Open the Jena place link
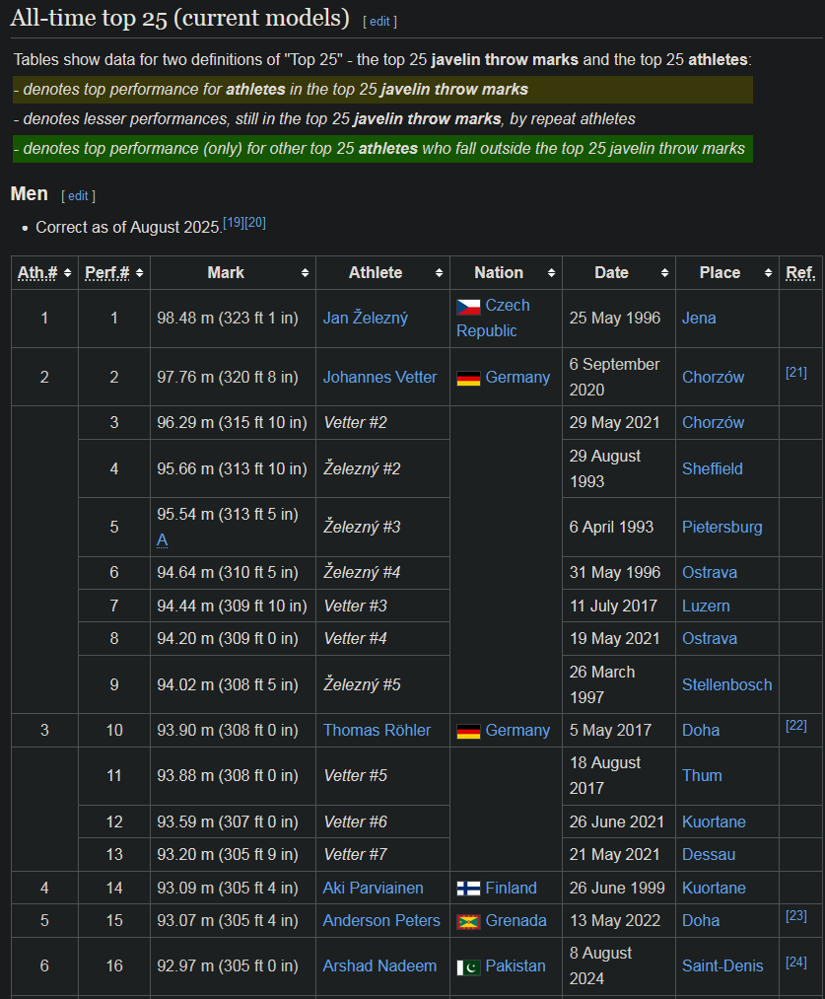825x999 pixels. (x=699, y=318)
